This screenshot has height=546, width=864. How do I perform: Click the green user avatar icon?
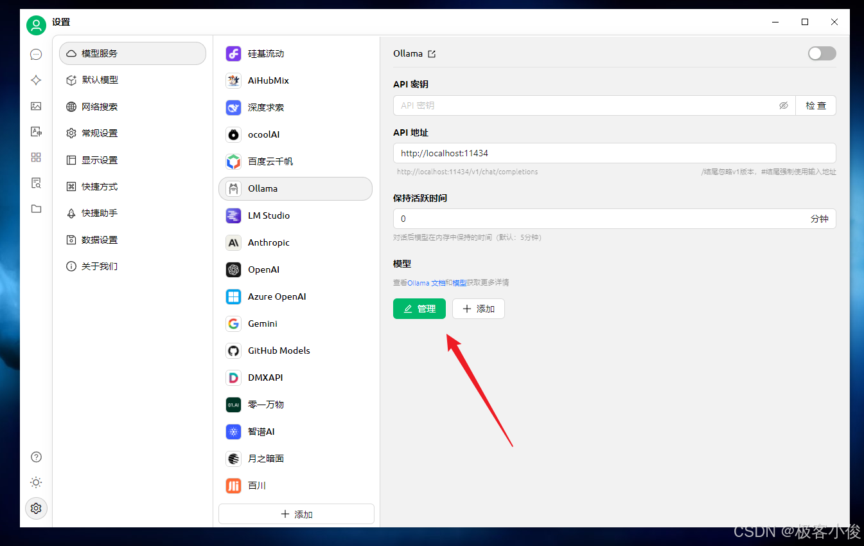click(x=37, y=25)
